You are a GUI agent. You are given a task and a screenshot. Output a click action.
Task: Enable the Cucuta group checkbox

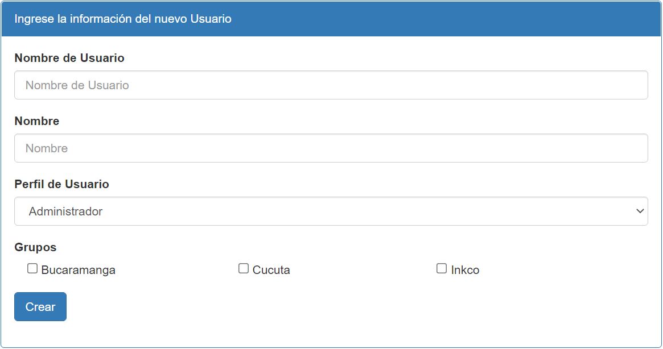[244, 269]
